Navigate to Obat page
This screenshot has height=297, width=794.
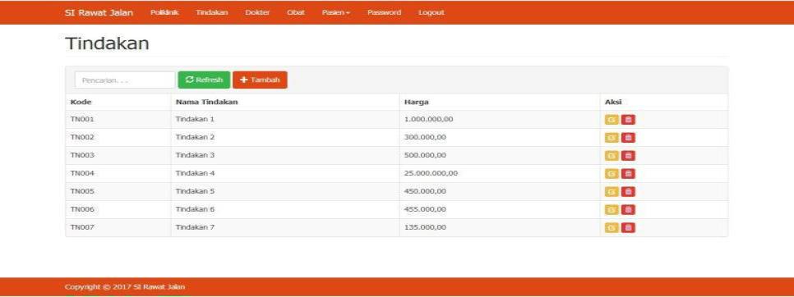tap(296, 12)
